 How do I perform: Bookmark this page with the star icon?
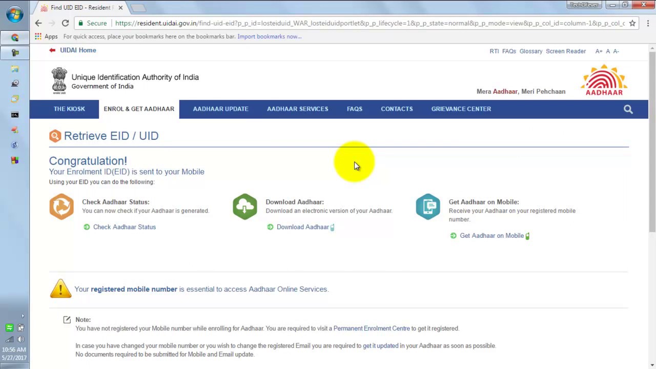[x=632, y=23]
